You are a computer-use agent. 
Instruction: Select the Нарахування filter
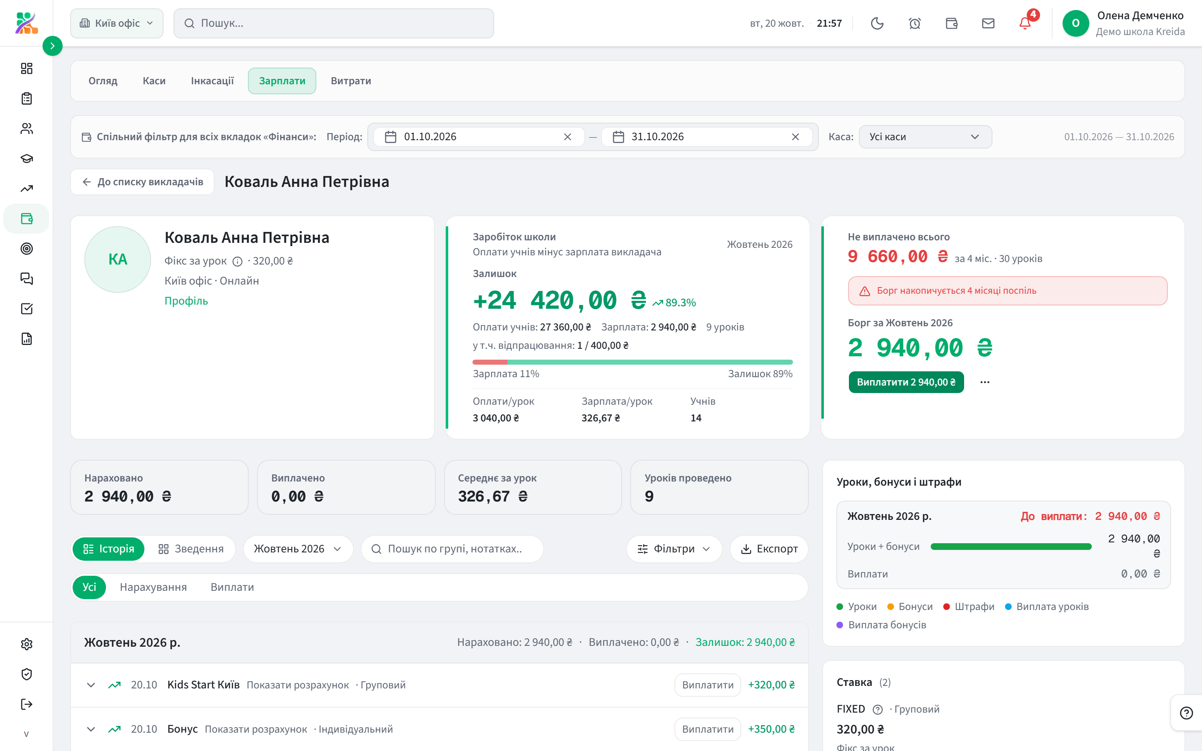pos(153,587)
